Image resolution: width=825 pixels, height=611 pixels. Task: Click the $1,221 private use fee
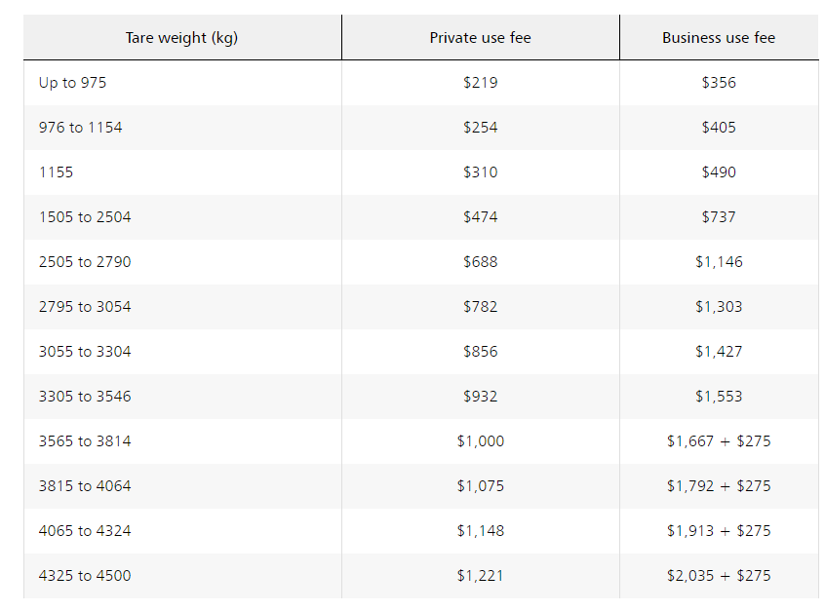click(x=480, y=576)
